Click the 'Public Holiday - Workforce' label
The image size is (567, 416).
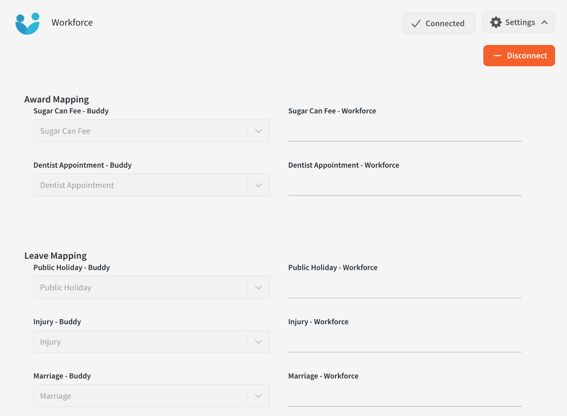pyautogui.click(x=333, y=267)
